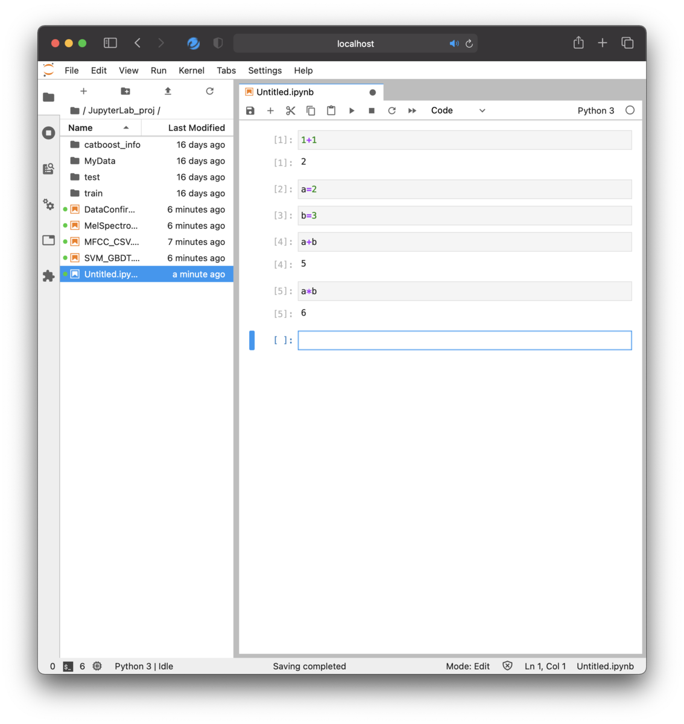Insert a new cell below with the plus icon
This screenshot has height=724, width=684.
[x=270, y=110]
